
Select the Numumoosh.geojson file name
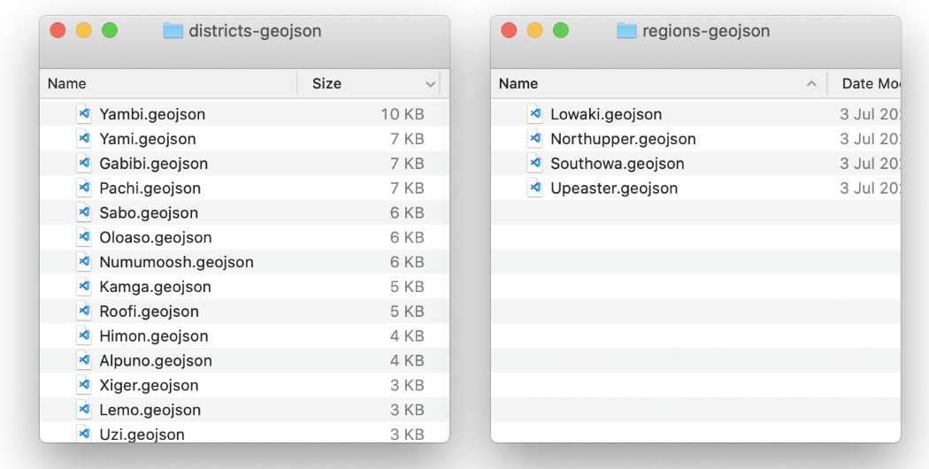coord(176,262)
